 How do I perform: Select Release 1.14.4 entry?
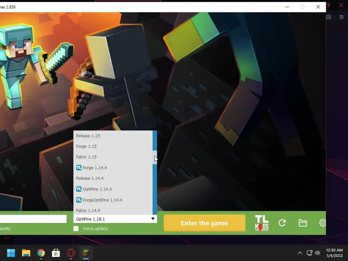tap(113, 178)
